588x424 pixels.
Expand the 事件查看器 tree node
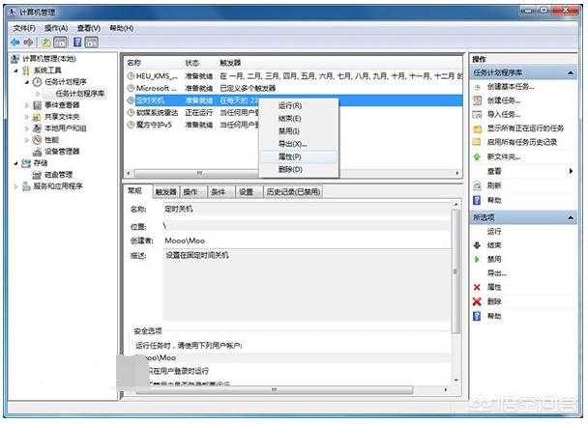pyautogui.click(x=27, y=105)
